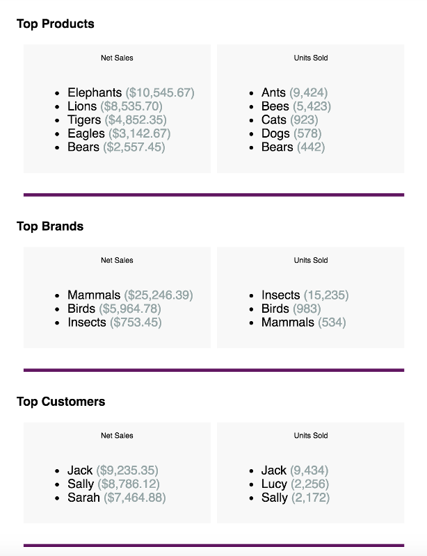
Task: Click the Top Products heading
Action: tap(56, 24)
